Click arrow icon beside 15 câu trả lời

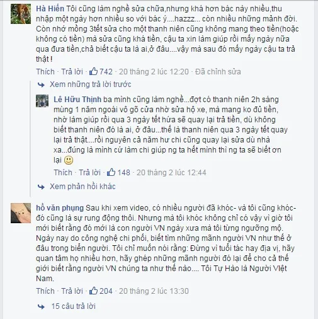(41, 306)
